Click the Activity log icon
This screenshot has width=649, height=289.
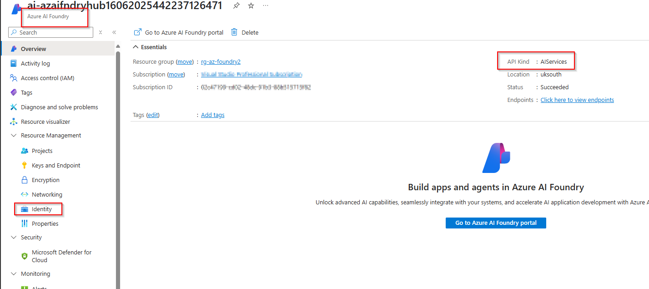[14, 63]
